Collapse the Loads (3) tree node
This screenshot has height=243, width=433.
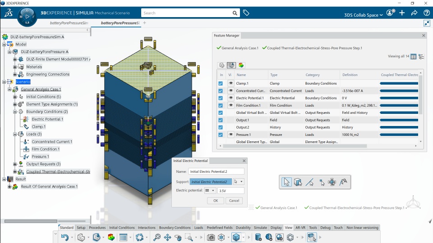[15, 134]
